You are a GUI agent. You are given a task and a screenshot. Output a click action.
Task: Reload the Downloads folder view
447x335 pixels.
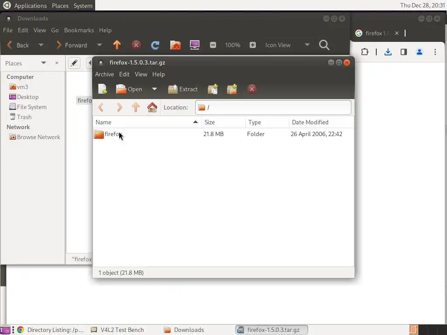155,45
